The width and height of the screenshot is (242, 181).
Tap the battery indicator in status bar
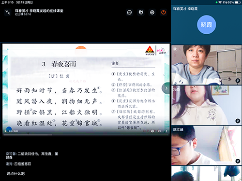[238, 2]
